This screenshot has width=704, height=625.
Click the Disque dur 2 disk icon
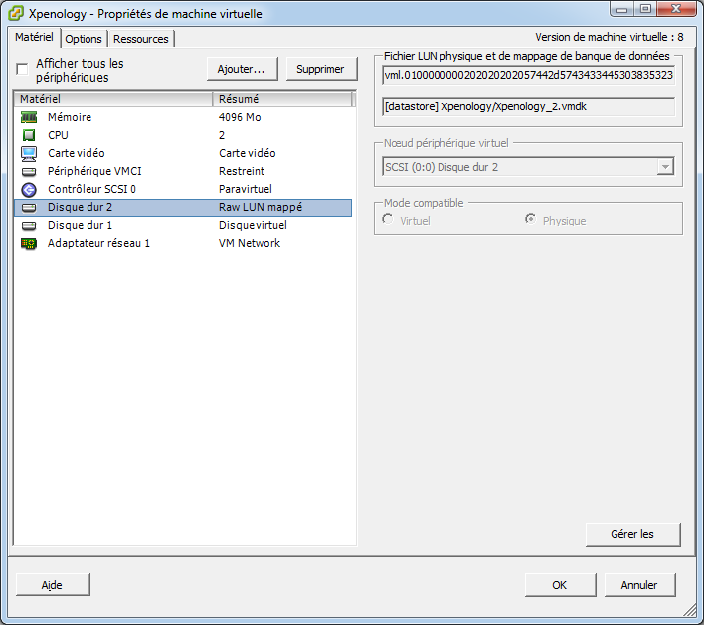click(x=29, y=208)
